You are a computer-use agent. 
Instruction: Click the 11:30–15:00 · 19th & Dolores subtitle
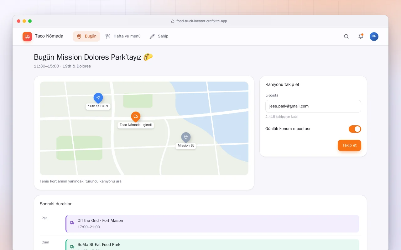tap(62, 66)
